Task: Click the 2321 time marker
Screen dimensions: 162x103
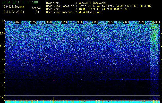Action: pyautogui.click(x=18, y=22)
